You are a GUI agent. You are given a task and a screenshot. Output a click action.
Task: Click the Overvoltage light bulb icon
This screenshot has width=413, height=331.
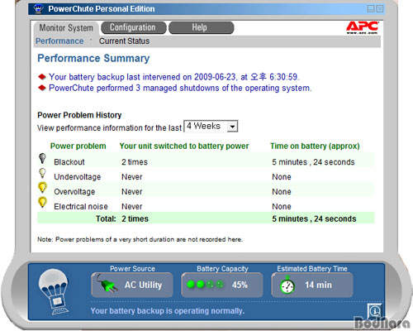(42, 188)
